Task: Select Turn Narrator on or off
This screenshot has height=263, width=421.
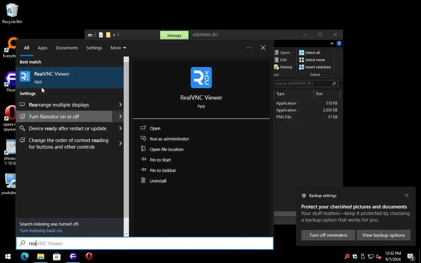Action: 64,116
